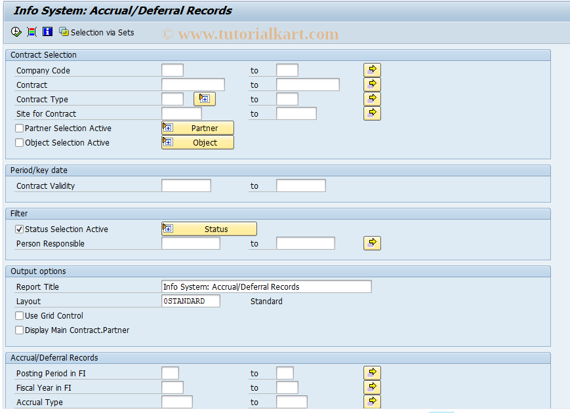Click the Object button
This screenshot has height=413, width=570.
coord(197,142)
